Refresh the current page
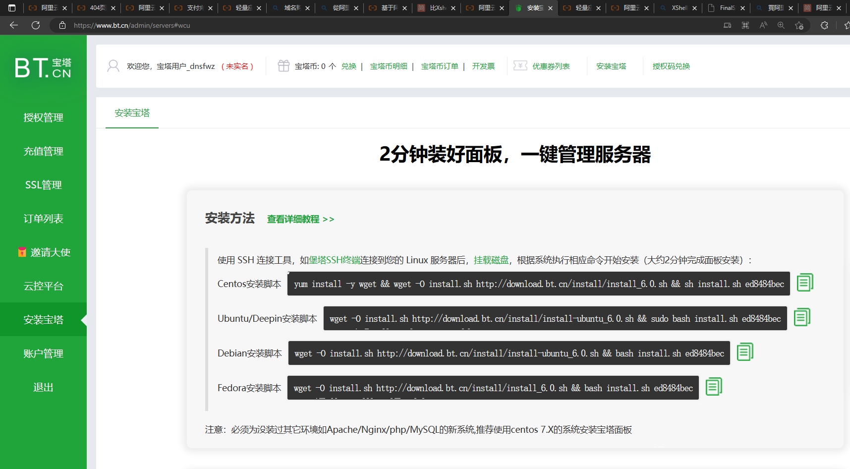This screenshot has width=850, height=469. pos(36,25)
